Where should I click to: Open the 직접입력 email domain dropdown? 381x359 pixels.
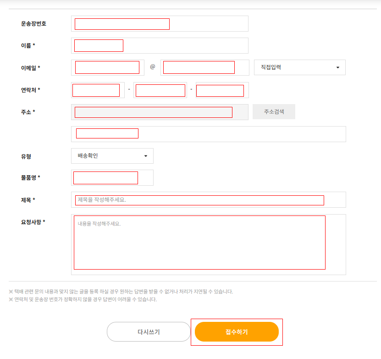(x=299, y=67)
